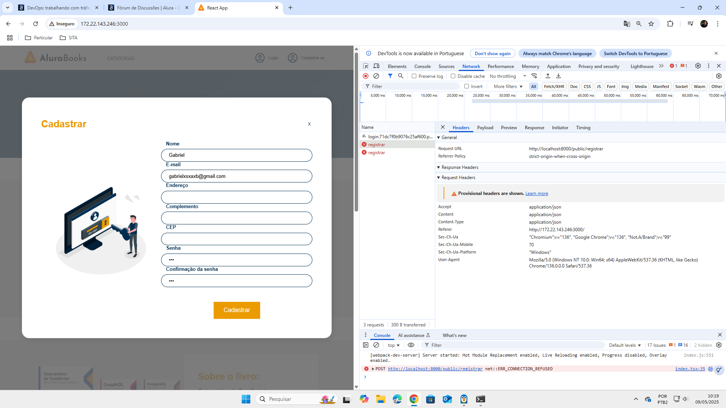This screenshot has width=726, height=408.
Task: Open the Learn more link
Action: click(537, 193)
